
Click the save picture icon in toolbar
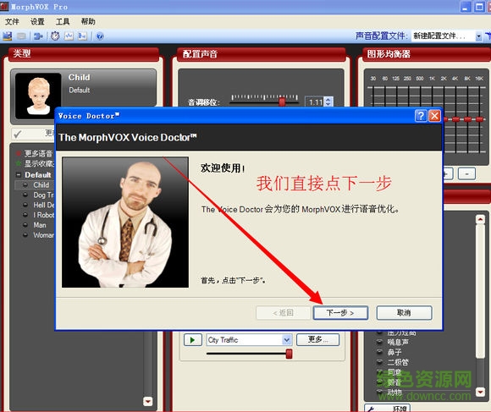pyautogui.click(x=8, y=36)
